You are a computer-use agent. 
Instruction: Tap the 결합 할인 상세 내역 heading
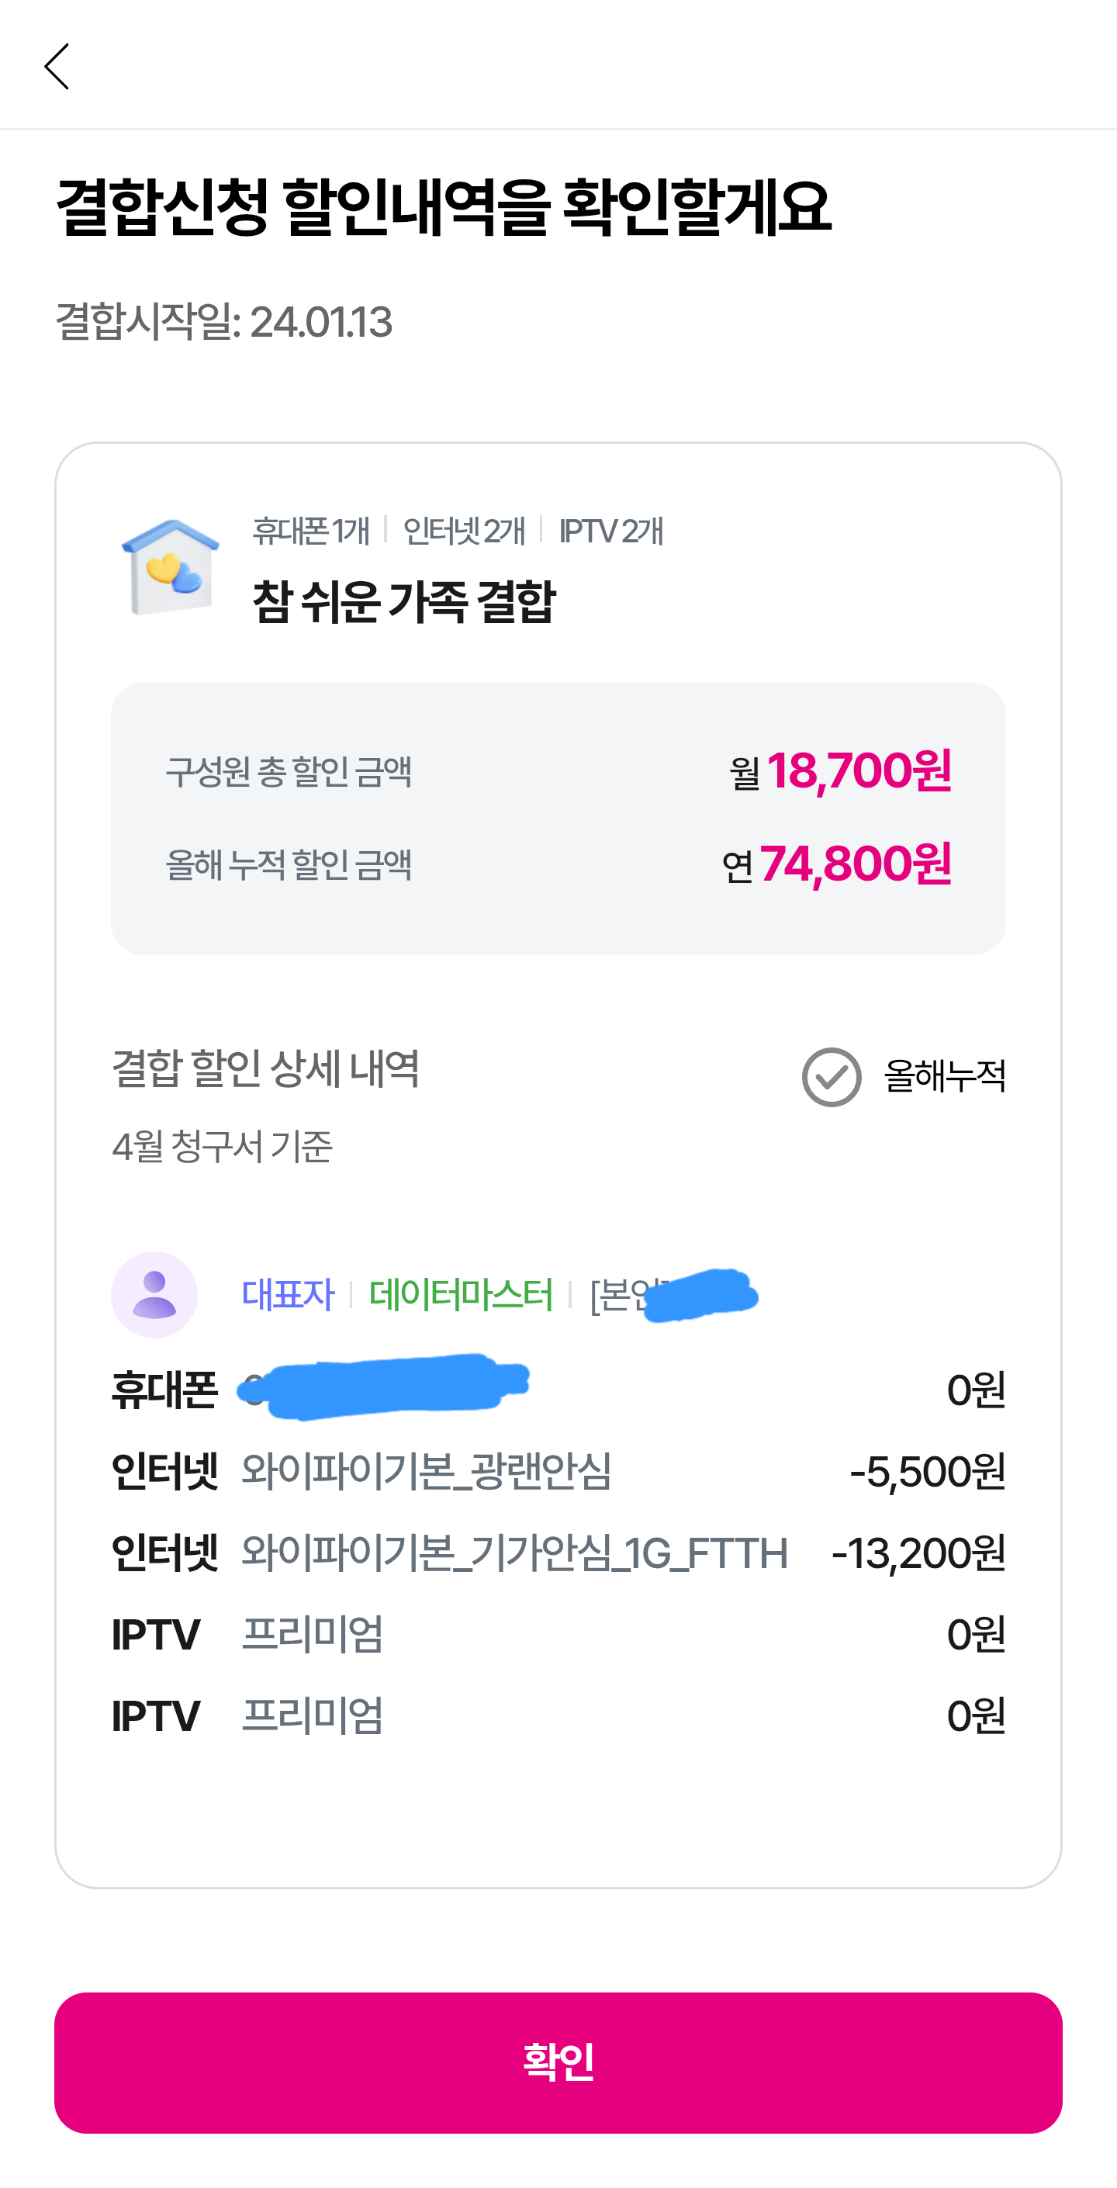266,1068
